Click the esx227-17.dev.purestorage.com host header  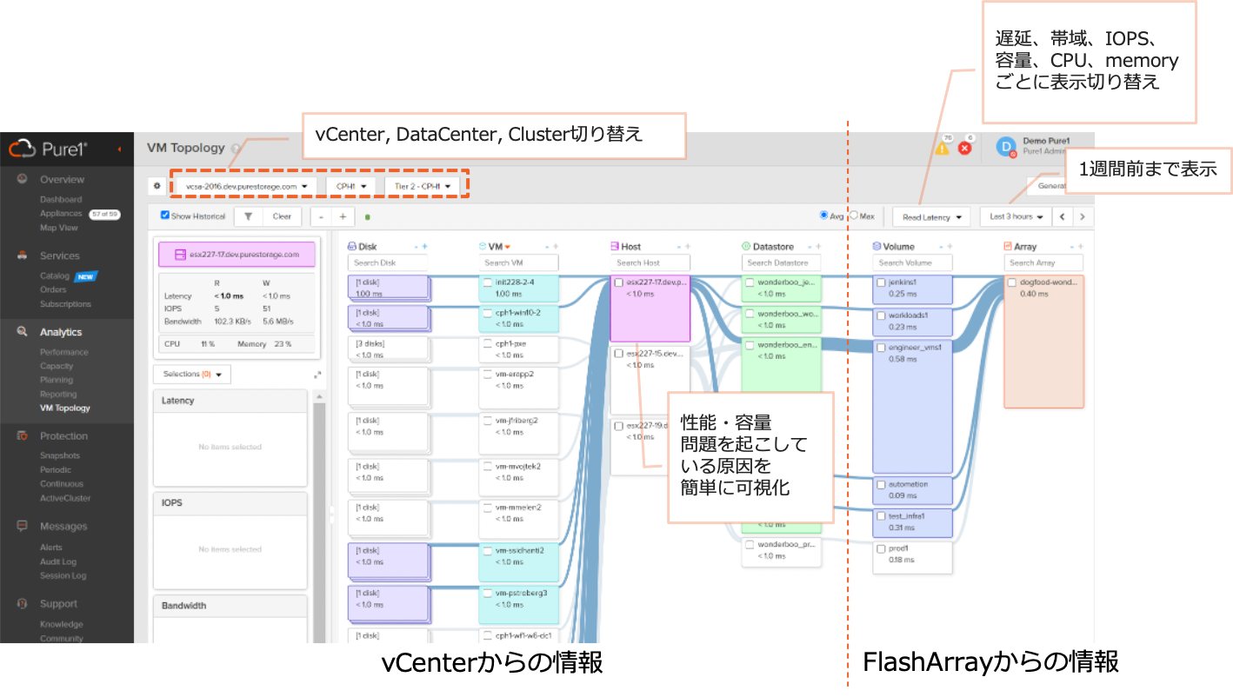[x=237, y=255]
